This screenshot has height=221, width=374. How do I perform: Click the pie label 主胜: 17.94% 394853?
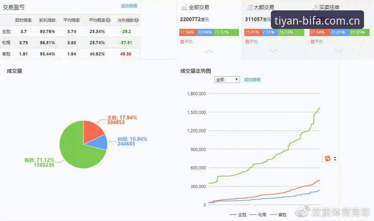tap(122, 120)
